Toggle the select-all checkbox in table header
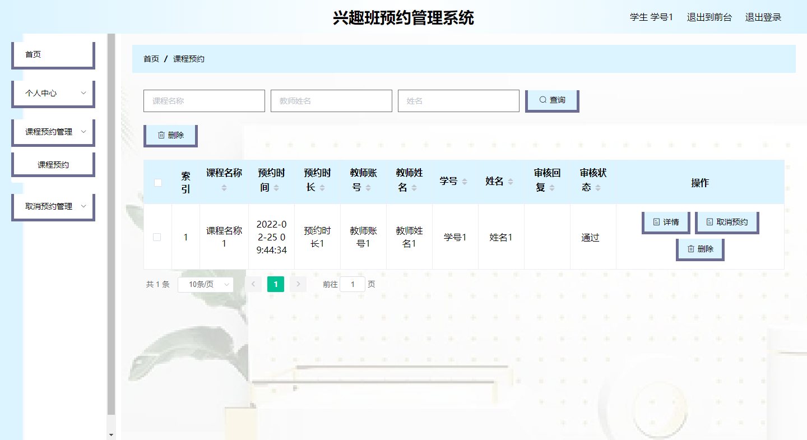 [158, 182]
